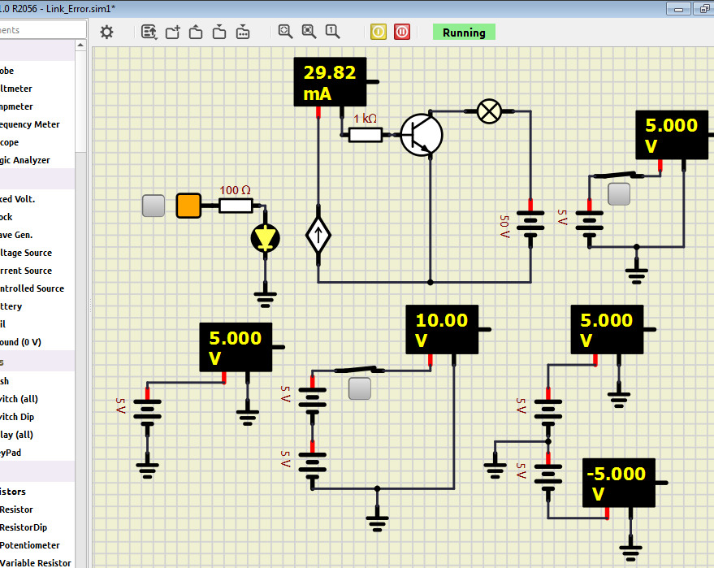Click the zoom to fit magnifier icon
Screen dimensions: 714x568
pos(285,32)
